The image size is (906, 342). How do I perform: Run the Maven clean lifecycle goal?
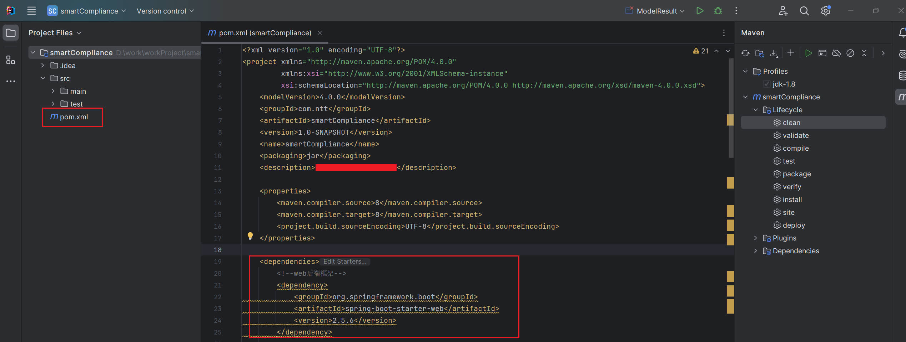tap(791, 123)
